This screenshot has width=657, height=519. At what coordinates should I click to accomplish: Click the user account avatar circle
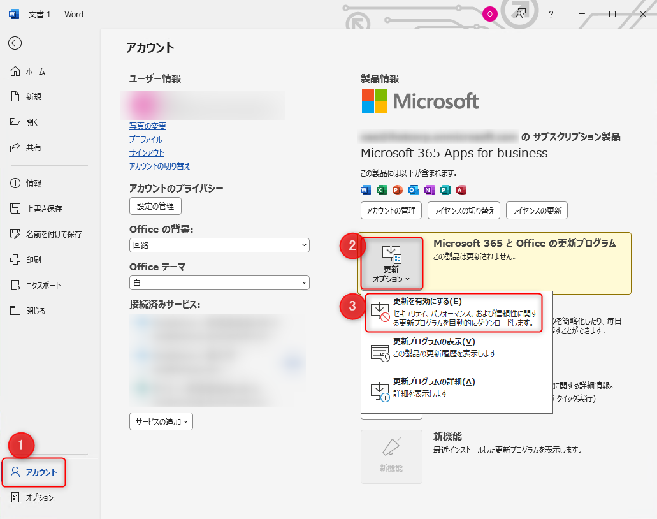coord(489,14)
